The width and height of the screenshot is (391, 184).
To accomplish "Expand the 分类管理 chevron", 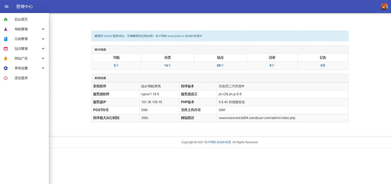I will pyautogui.click(x=43, y=39).
